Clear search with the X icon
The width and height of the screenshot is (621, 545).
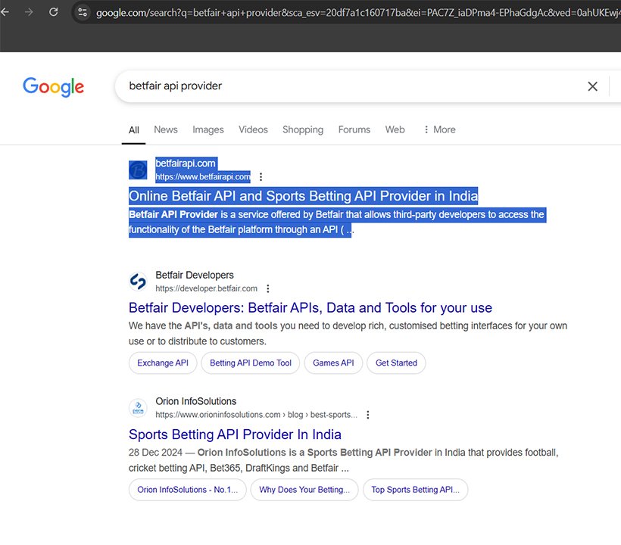click(592, 86)
